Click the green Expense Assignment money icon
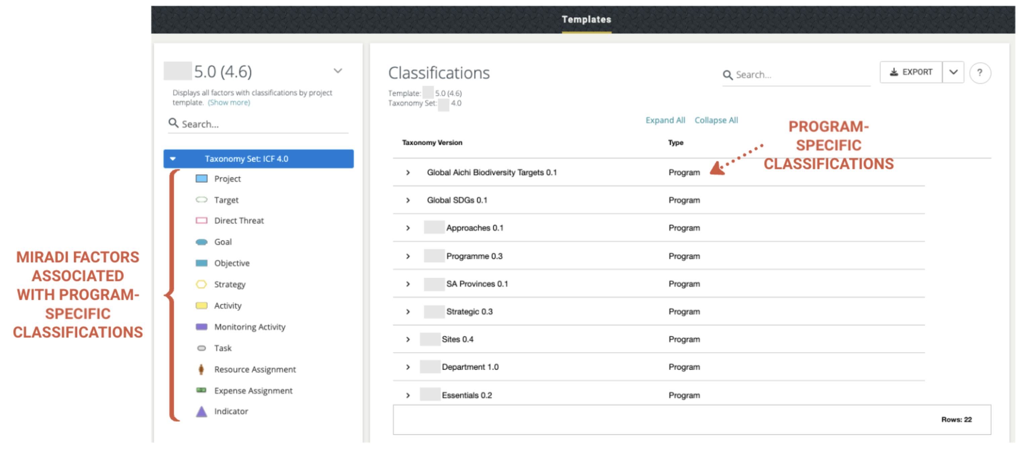1023x453 pixels. [x=202, y=390]
